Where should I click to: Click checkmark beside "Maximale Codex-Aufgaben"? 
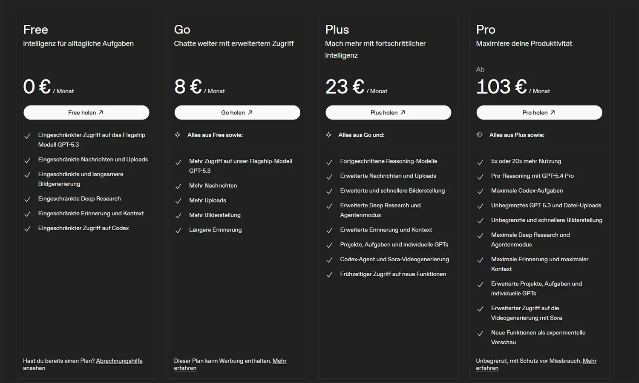pyautogui.click(x=480, y=191)
